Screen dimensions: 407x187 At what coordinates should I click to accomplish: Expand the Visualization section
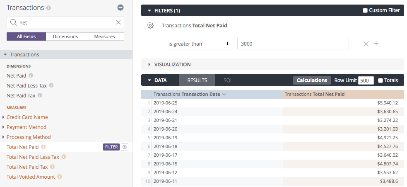pyautogui.click(x=149, y=64)
